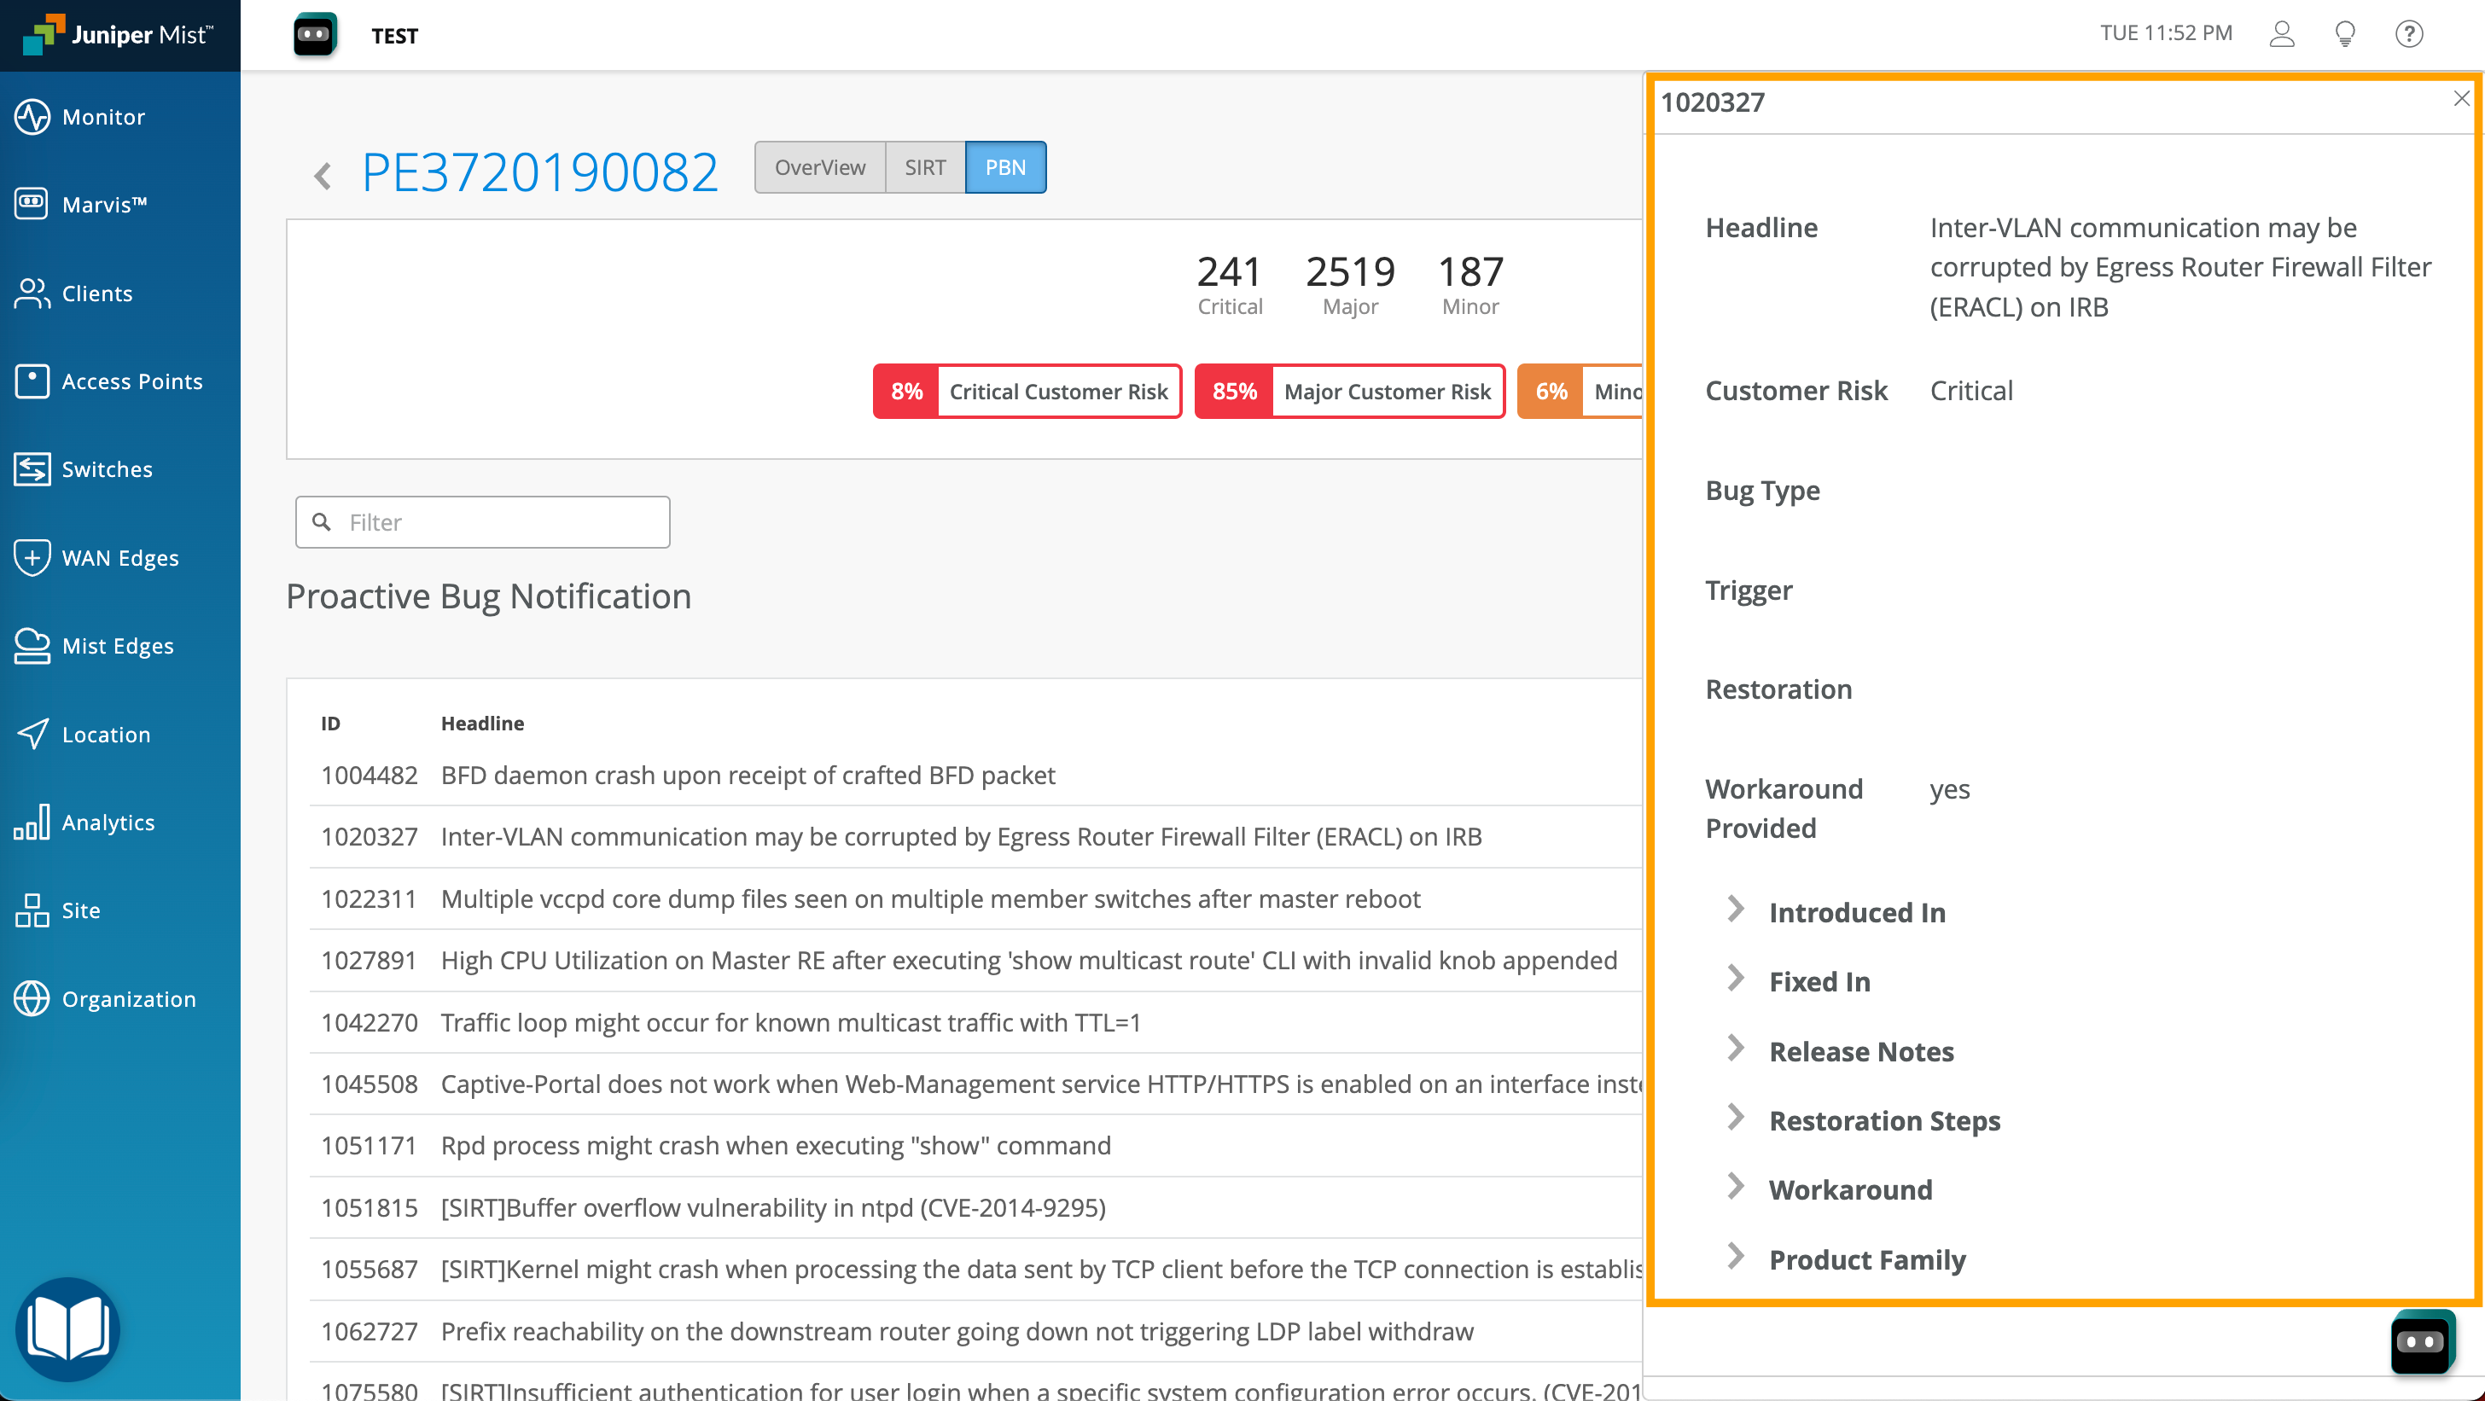2485x1401 pixels.
Task: Select the Major Customer Risk badge
Action: 1348,392
